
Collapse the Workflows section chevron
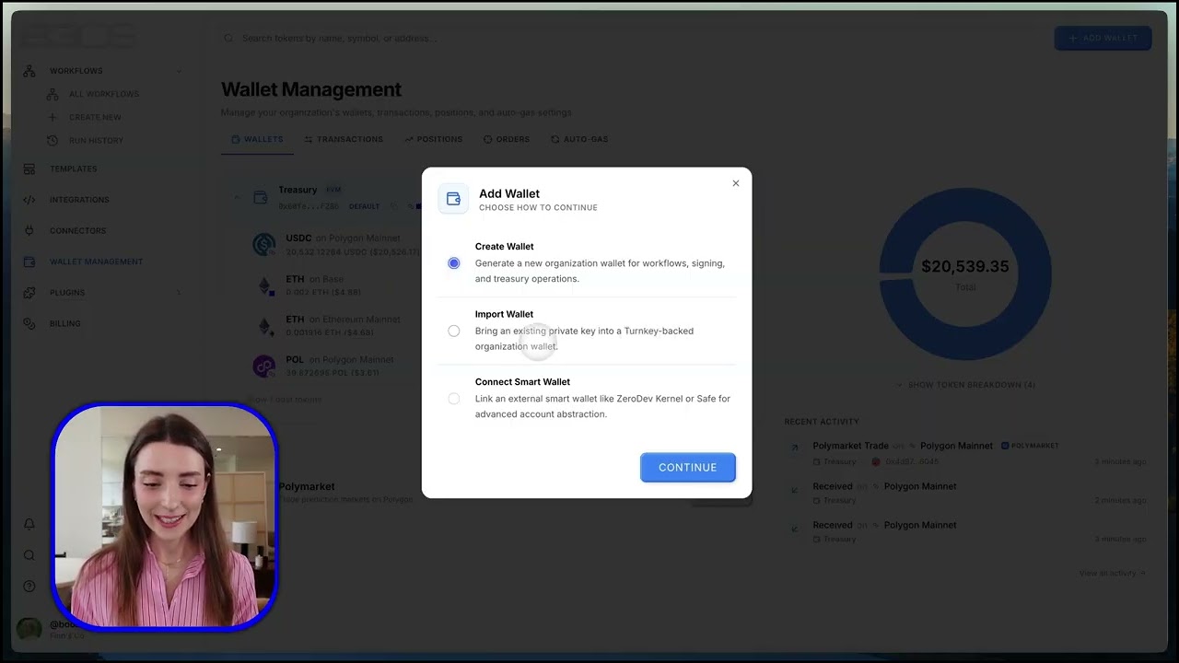point(179,71)
